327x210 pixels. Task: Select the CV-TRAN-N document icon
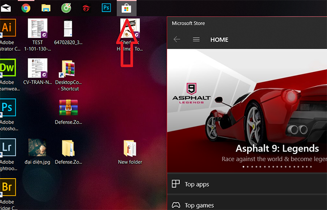point(38,68)
